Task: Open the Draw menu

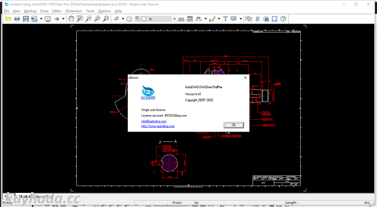Action: (x=44, y=11)
